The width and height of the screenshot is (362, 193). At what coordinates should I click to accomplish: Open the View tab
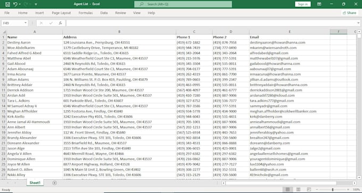pyautogui.click(x=137, y=13)
